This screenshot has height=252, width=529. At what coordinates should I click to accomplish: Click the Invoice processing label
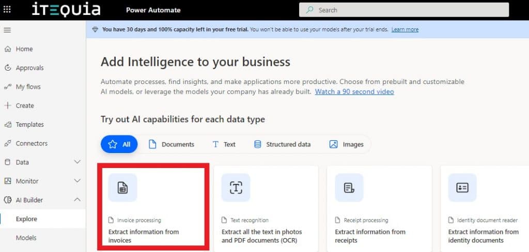[139, 221]
